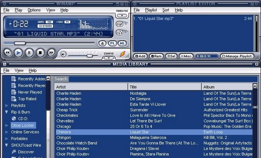The width and height of the screenshot is (261, 158).
Task: Pause playback with the Pause button
Action: pyautogui.click(x=29, y=53)
